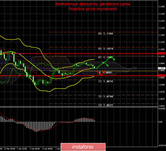Select the R2 1.1070 resistance label
This screenshot has width=166, height=151.
[105, 49]
